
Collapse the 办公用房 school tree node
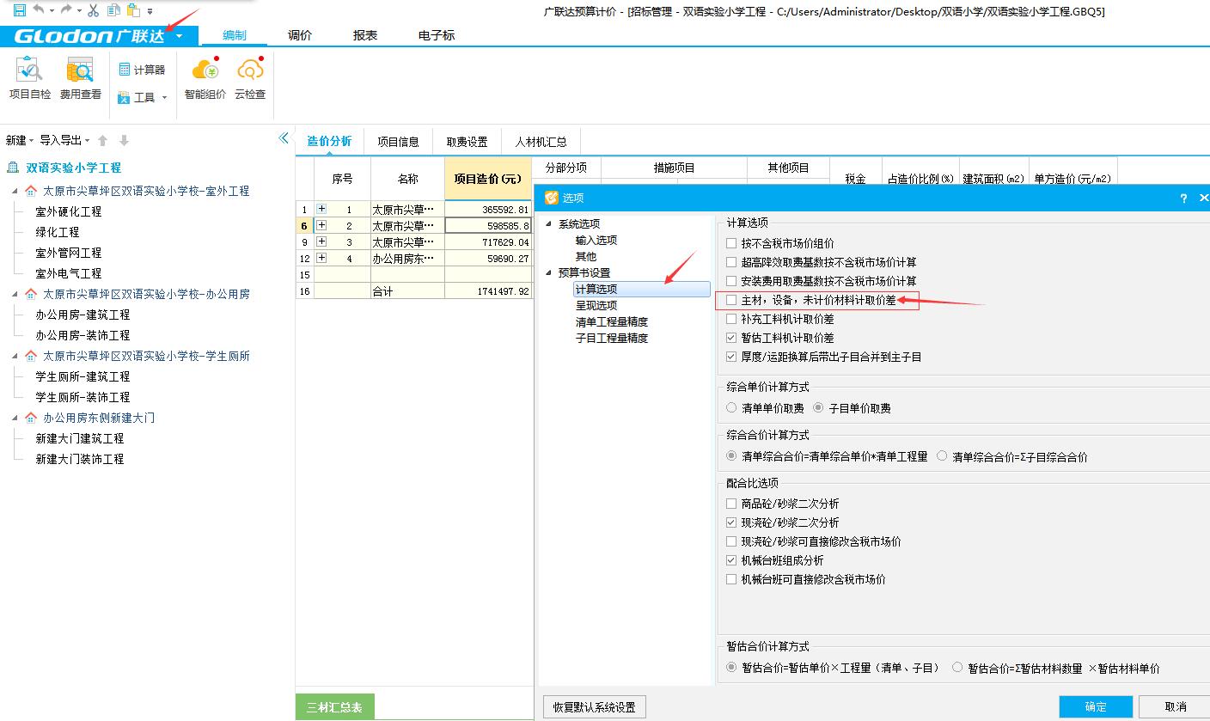[14, 294]
